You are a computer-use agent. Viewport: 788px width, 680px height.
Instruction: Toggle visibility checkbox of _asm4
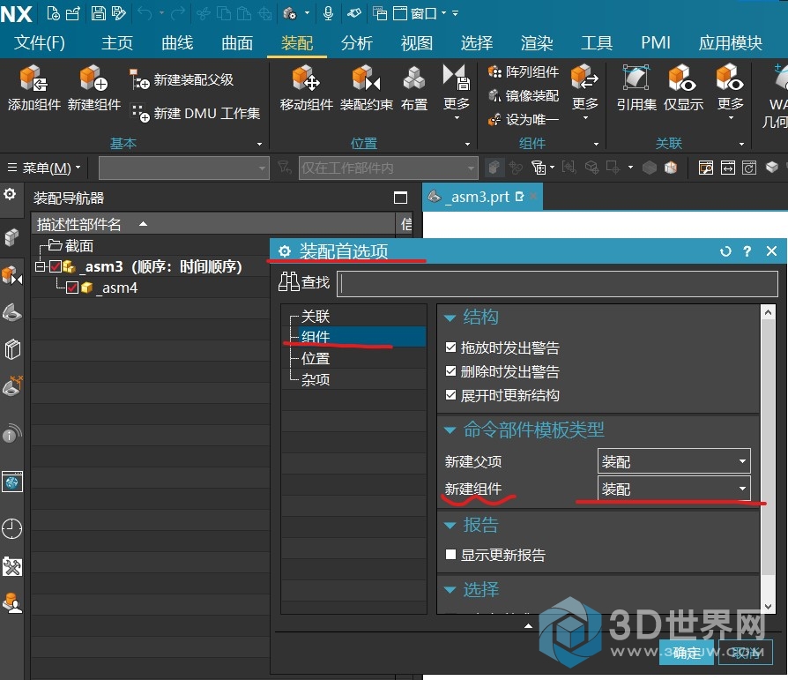click(72, 288)
